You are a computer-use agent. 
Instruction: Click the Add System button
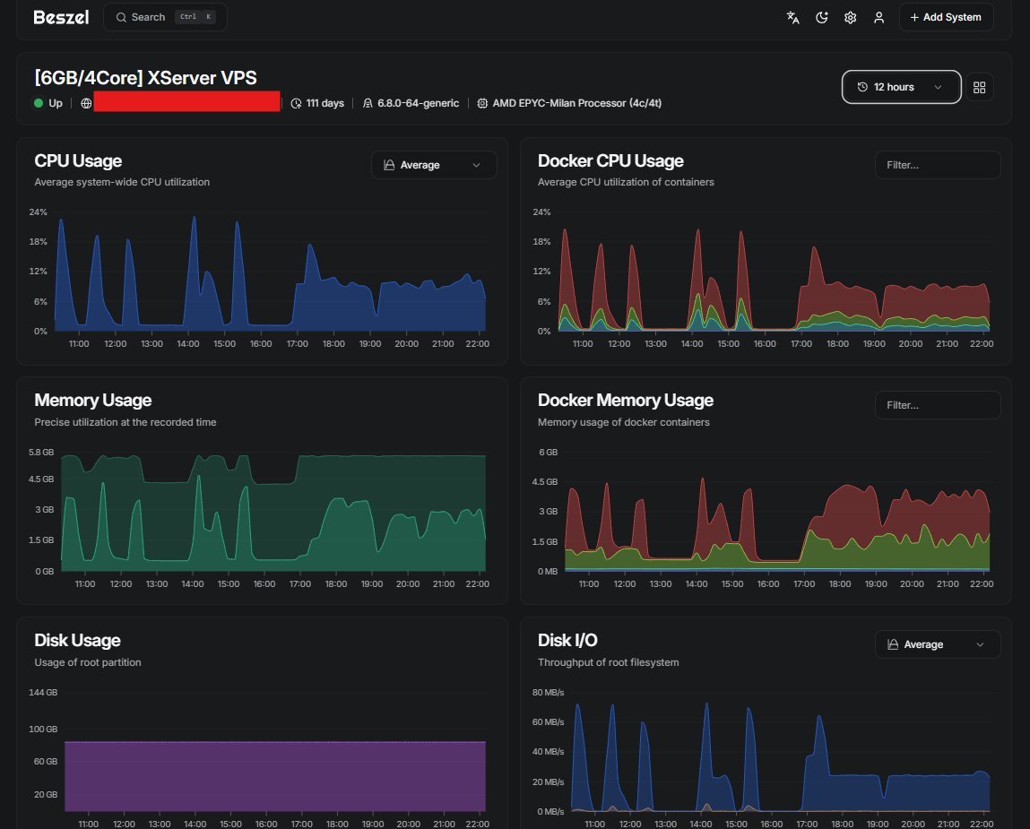[946, 17]
